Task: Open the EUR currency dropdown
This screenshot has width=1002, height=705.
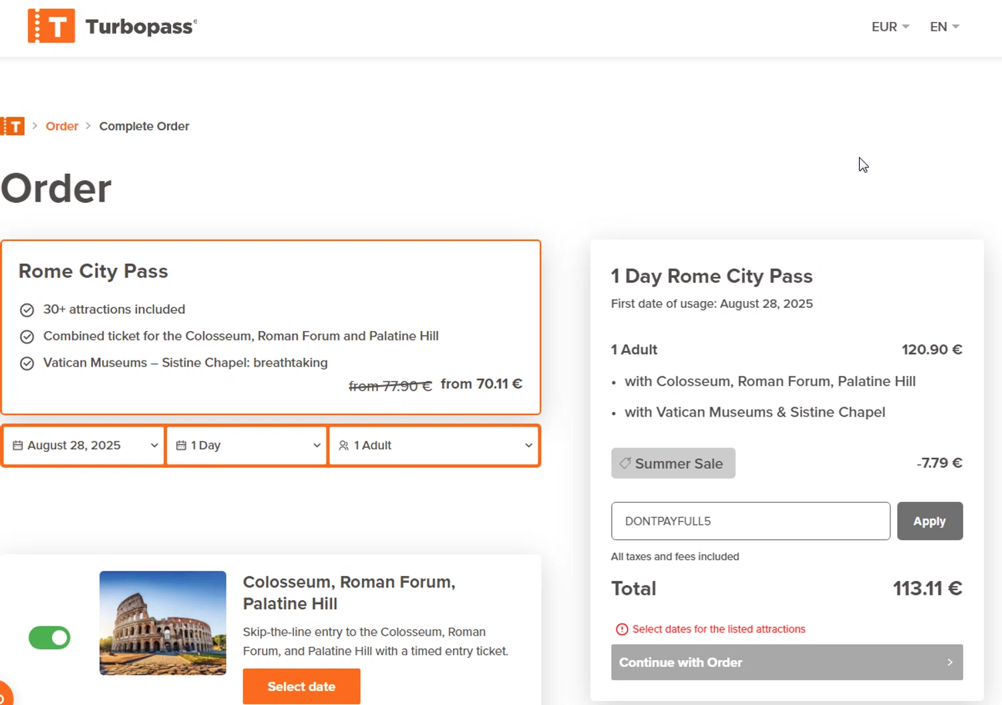Action: 890,27
